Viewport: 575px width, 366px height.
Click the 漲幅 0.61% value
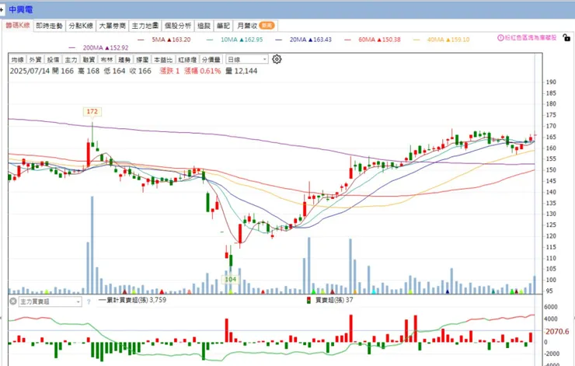(x=203, y=71)
